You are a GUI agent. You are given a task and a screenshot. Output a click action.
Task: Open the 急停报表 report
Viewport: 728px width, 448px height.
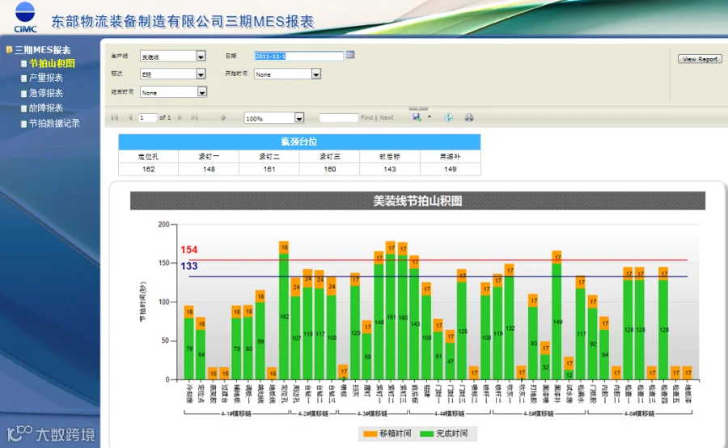point(45,93)
